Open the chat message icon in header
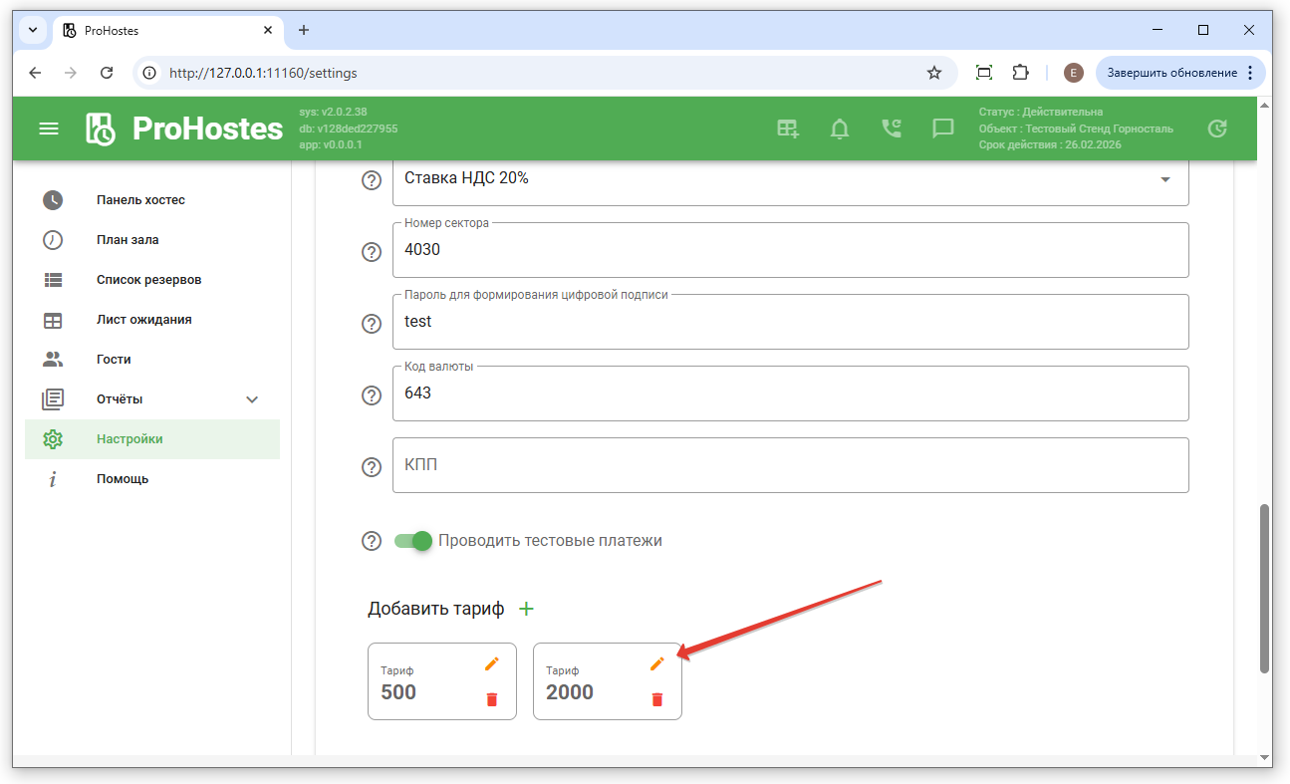This screenshot has height=784, width=1290. click(942, 129)
